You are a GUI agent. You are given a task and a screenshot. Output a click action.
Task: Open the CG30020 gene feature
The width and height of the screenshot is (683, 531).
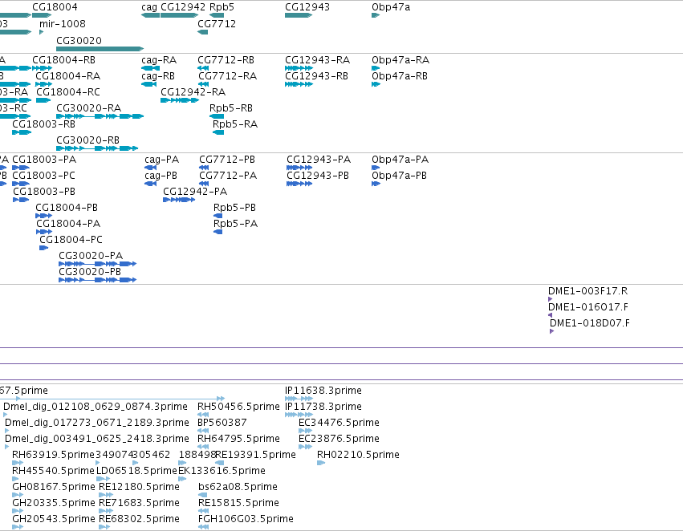pyautogui.click(x=100, y=49)
